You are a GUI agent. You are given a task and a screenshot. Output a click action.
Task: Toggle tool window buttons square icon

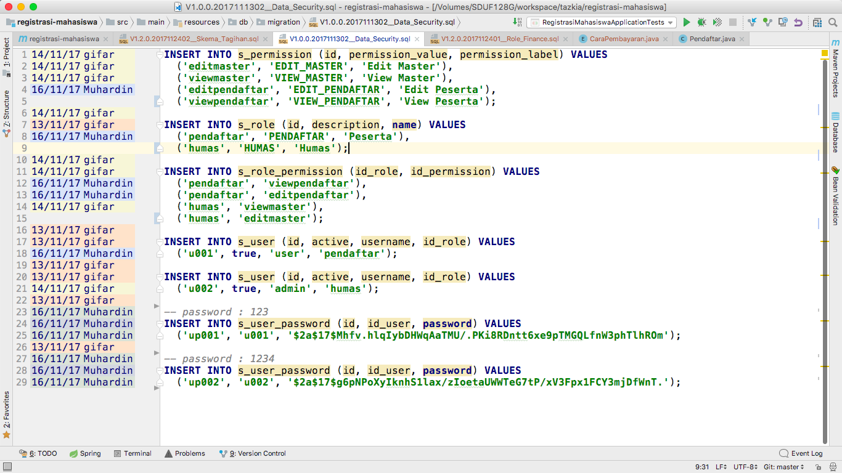[6, 467]
